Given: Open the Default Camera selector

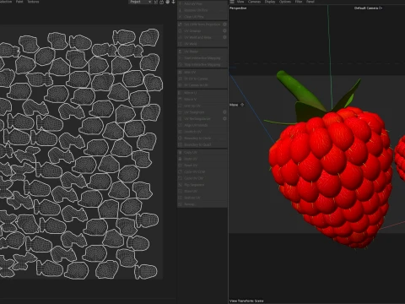Looking at the screenshot, I should click(368, 8).
